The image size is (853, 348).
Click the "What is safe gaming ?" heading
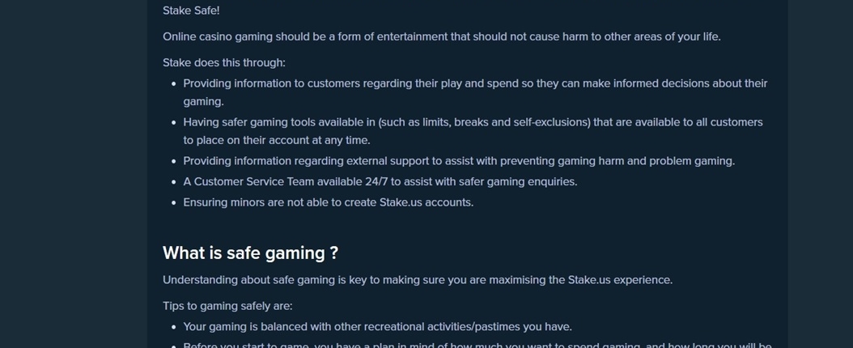point(250,253)
